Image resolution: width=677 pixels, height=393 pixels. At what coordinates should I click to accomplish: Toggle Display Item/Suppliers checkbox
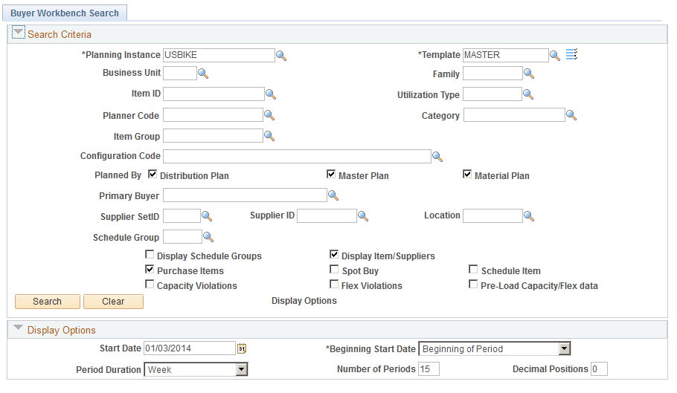334,254
